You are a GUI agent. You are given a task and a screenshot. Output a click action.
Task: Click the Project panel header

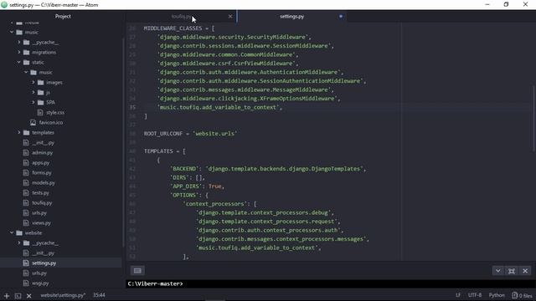point(63,17)
